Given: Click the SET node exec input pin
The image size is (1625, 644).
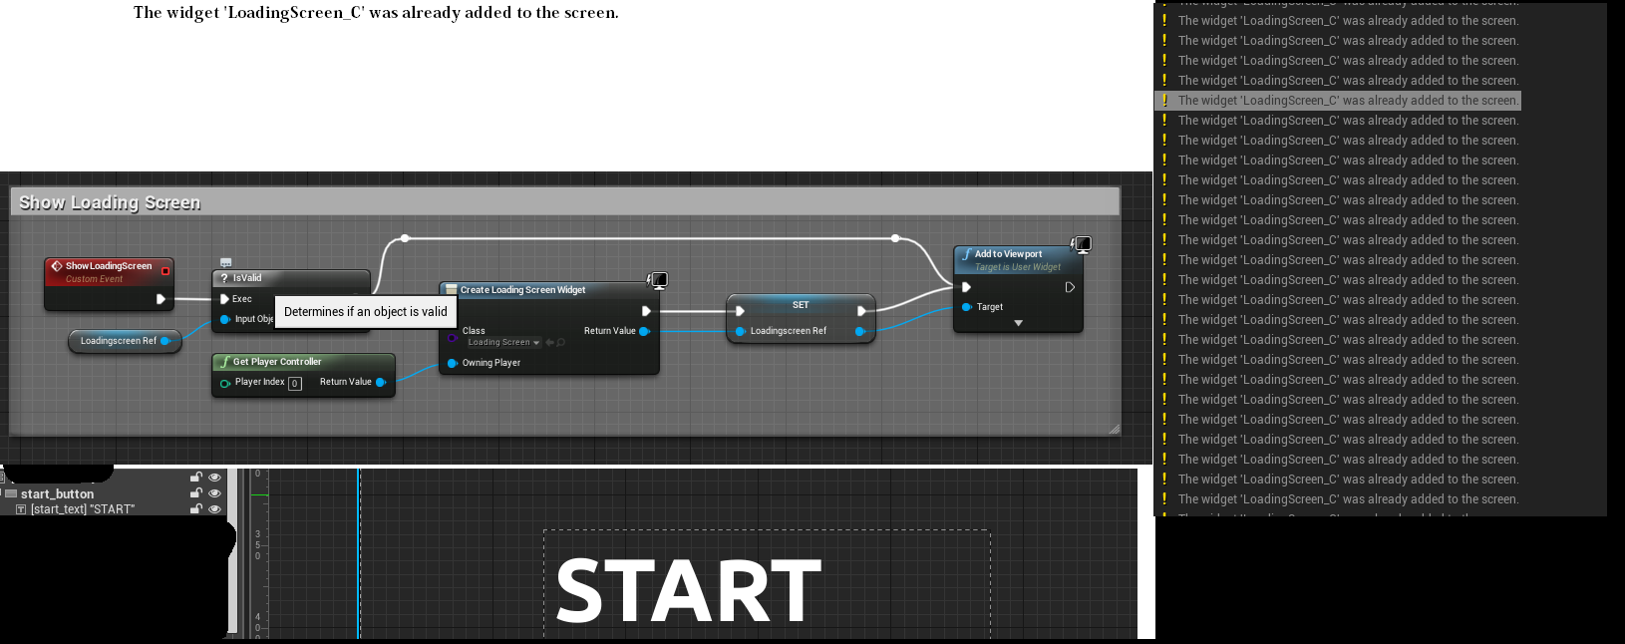Looking at the screenshot, I should 740,311.
